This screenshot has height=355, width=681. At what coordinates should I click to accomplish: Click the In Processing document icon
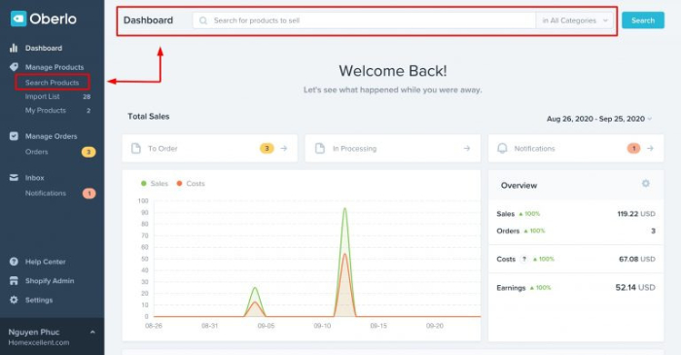click(320, 149)
